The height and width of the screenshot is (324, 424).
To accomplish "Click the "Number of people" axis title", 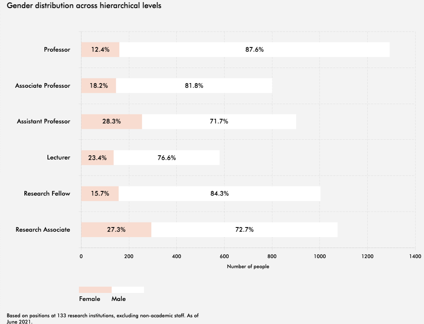I will click(x=248, y=267).
